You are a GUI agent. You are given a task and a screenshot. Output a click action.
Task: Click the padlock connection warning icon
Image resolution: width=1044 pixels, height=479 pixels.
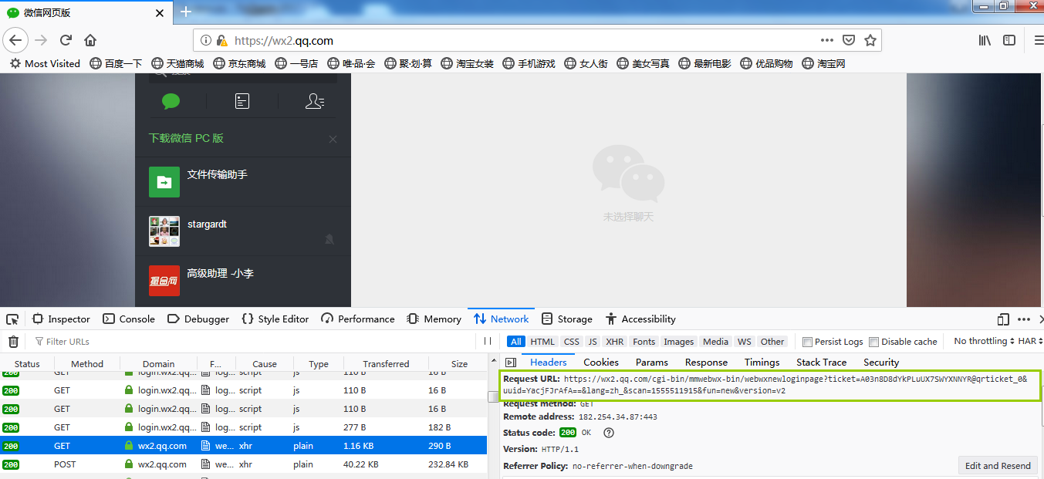point(221,40)
